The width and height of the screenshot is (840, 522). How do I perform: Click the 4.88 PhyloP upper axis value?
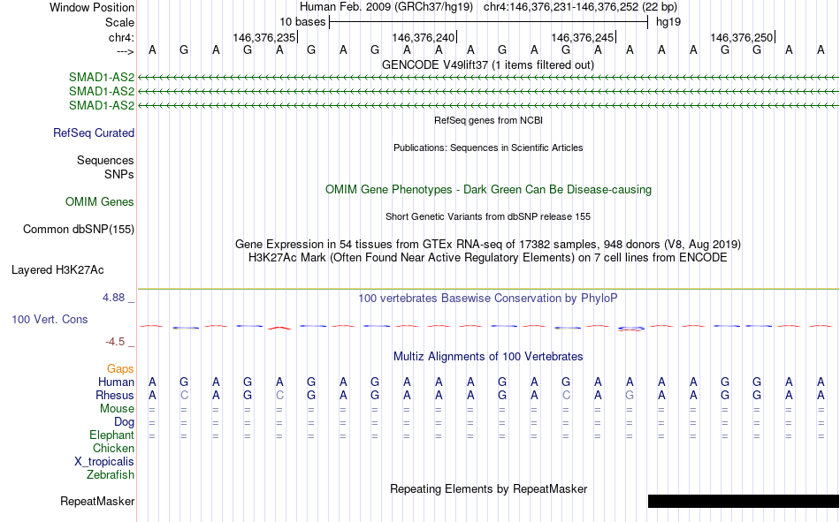coord(113,297)
